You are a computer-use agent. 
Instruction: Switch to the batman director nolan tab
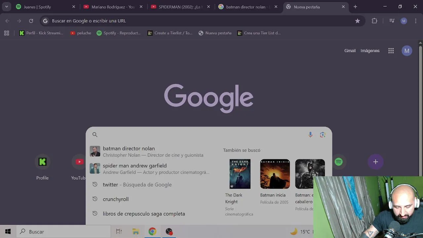pyautogui.click(x=248, y=7)
